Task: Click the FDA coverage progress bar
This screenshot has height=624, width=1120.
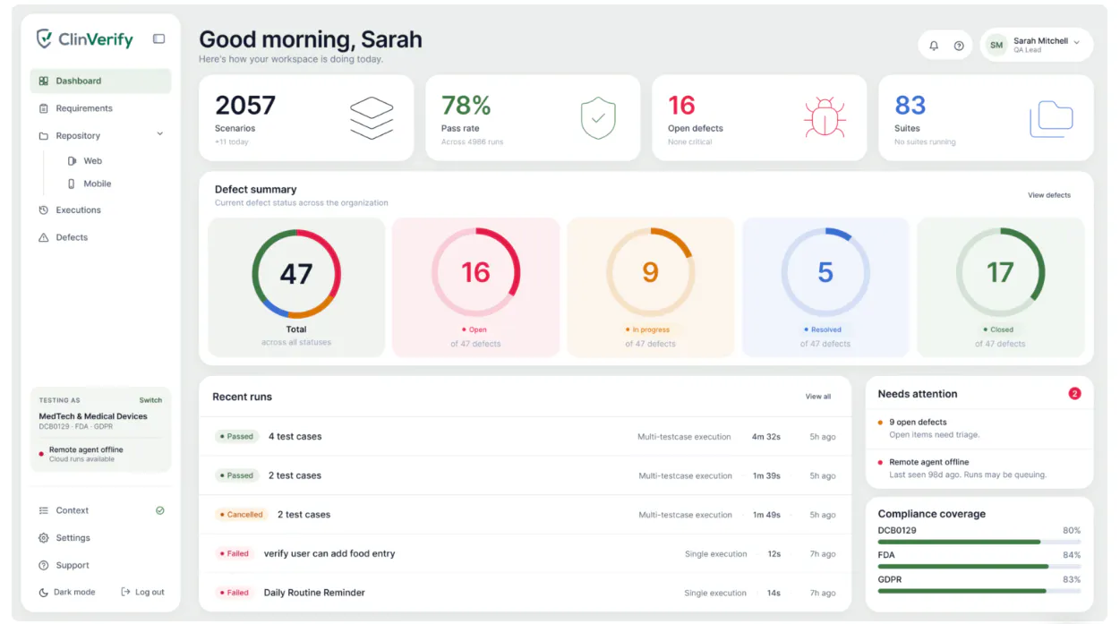Action: pyautogui.click(x=979, y=567)
